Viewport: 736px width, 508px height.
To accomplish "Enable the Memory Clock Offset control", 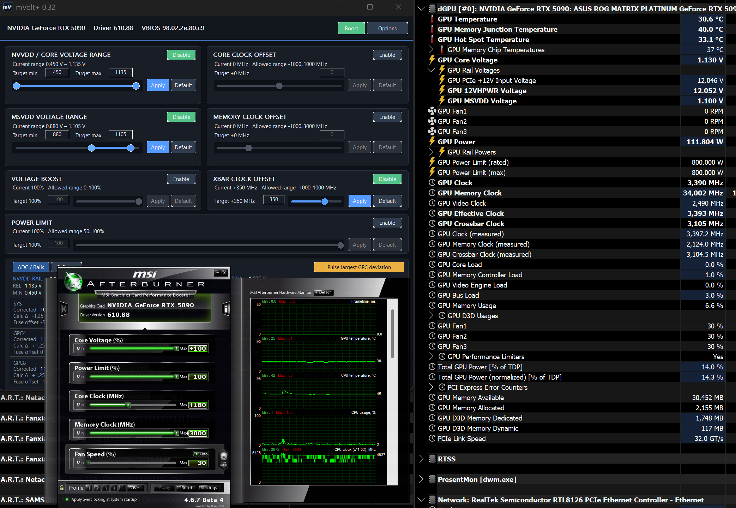I will 387,117.
